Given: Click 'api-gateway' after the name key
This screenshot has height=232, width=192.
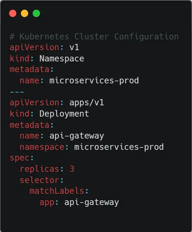Looking at the screenshot, I should [x=77, y=136].
